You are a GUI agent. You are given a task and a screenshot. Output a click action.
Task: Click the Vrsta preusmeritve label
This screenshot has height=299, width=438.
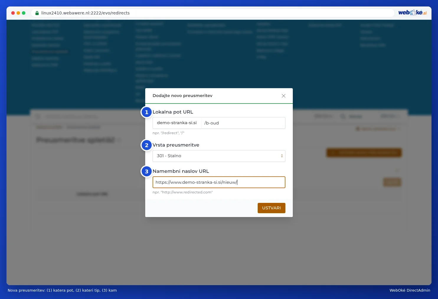(x=176, y=145)
